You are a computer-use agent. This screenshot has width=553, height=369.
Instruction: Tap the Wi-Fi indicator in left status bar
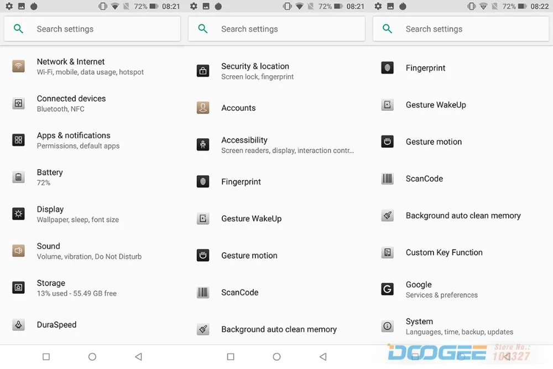pos(114,6)
